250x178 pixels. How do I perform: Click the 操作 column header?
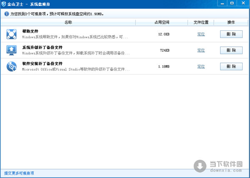coord(231,22)
